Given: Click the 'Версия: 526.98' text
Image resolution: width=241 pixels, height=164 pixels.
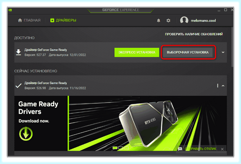Looking at the screenshot, I should pyautogui.click(x=35, y=88).
